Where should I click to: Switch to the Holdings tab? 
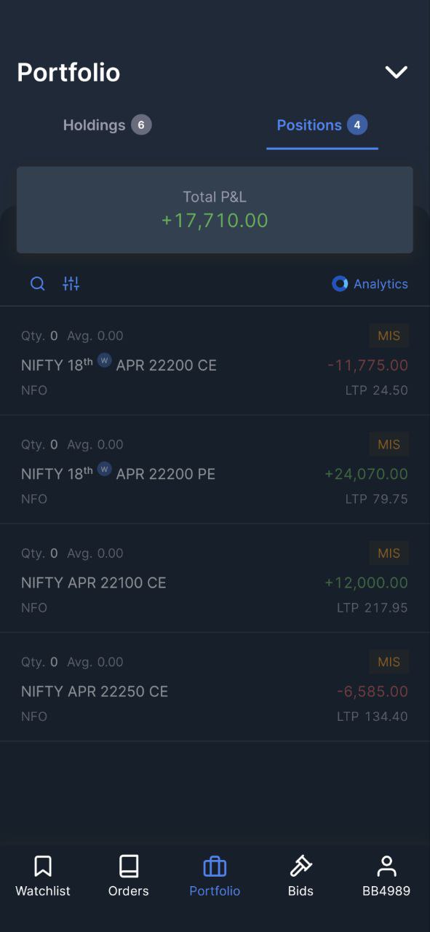click(x=107, y=125)
